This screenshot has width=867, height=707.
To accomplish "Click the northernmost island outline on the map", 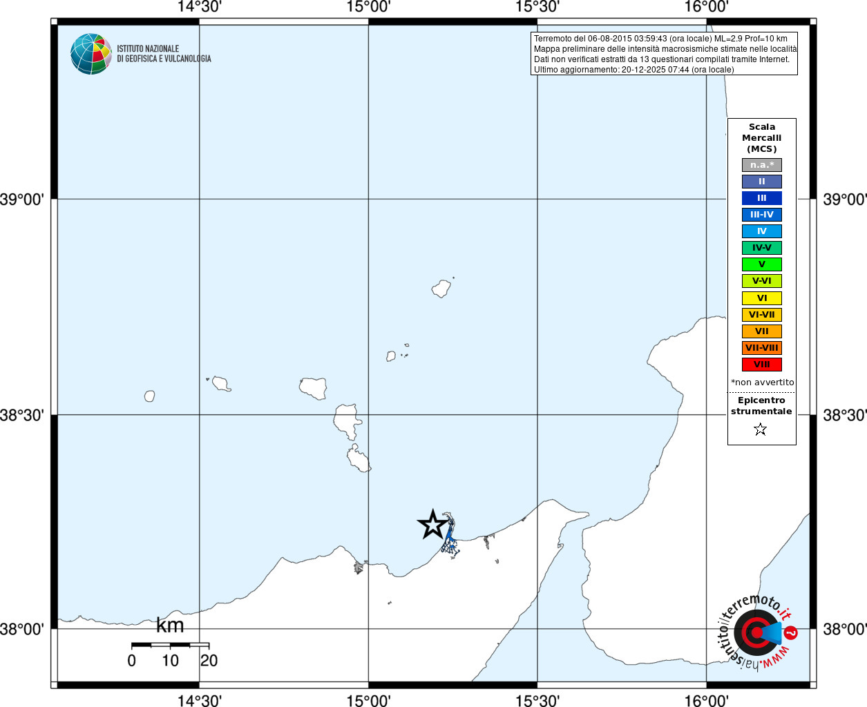I will pos(441,288).
